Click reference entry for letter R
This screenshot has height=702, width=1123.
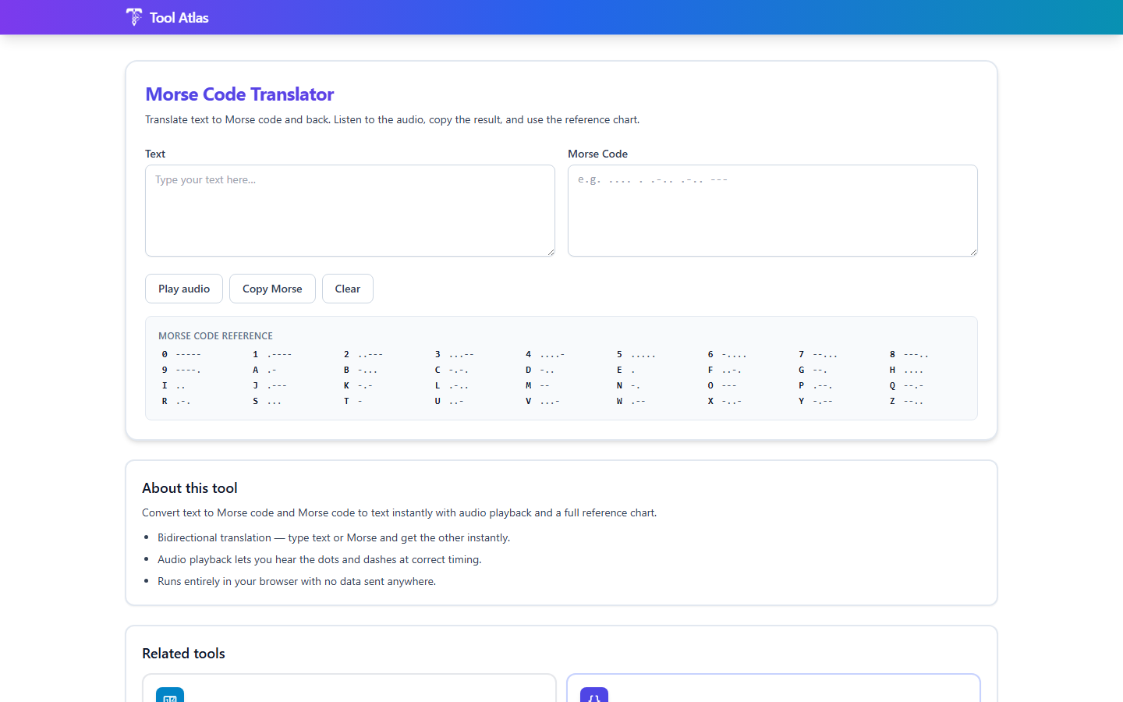176,401
